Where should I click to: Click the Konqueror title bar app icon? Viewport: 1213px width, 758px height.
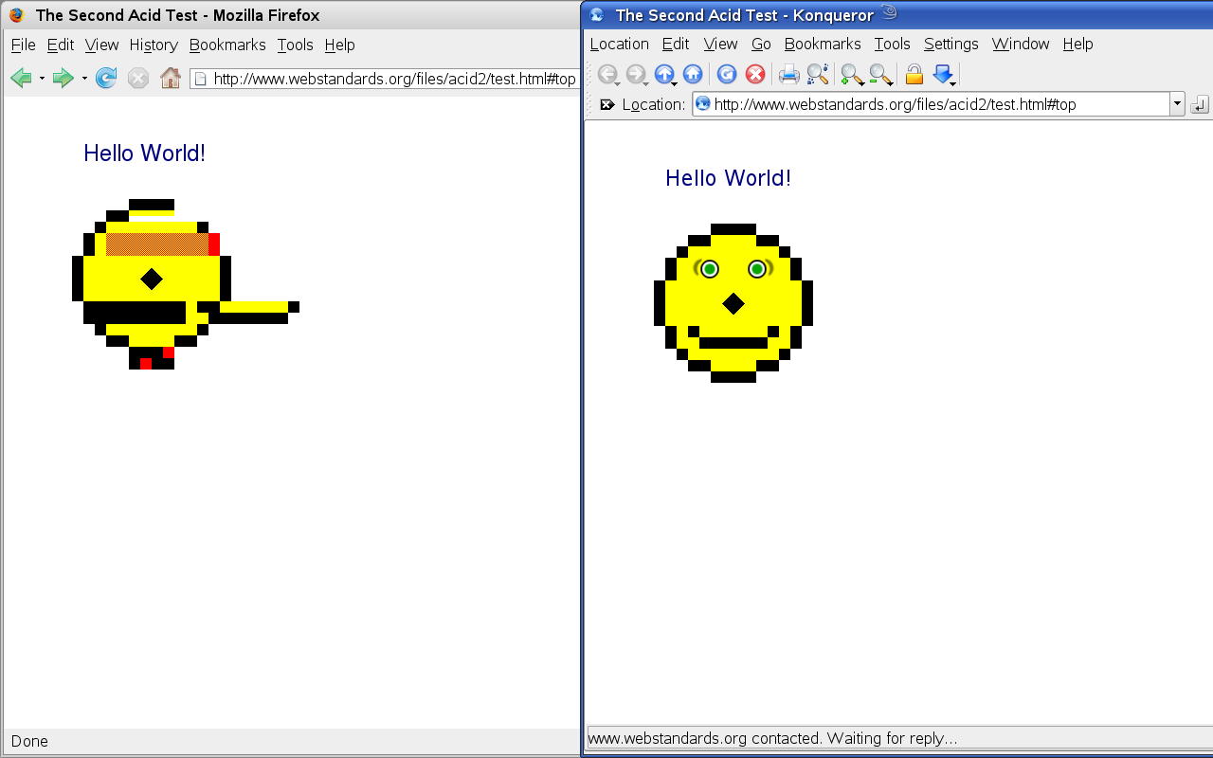[x=597, y=14]
